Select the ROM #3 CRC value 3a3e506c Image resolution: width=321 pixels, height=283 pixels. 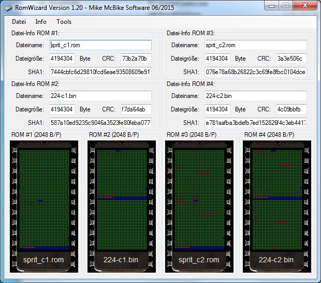coord(291,59)
